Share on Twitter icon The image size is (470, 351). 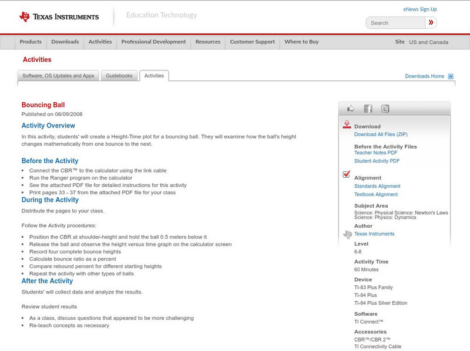tap(385, 109)
